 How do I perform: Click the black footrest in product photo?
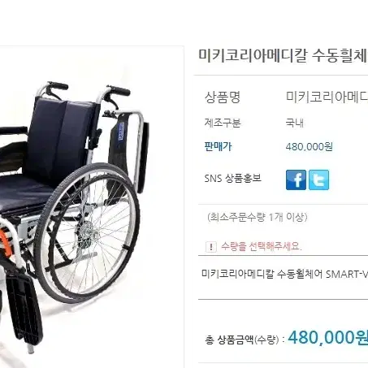24,306
